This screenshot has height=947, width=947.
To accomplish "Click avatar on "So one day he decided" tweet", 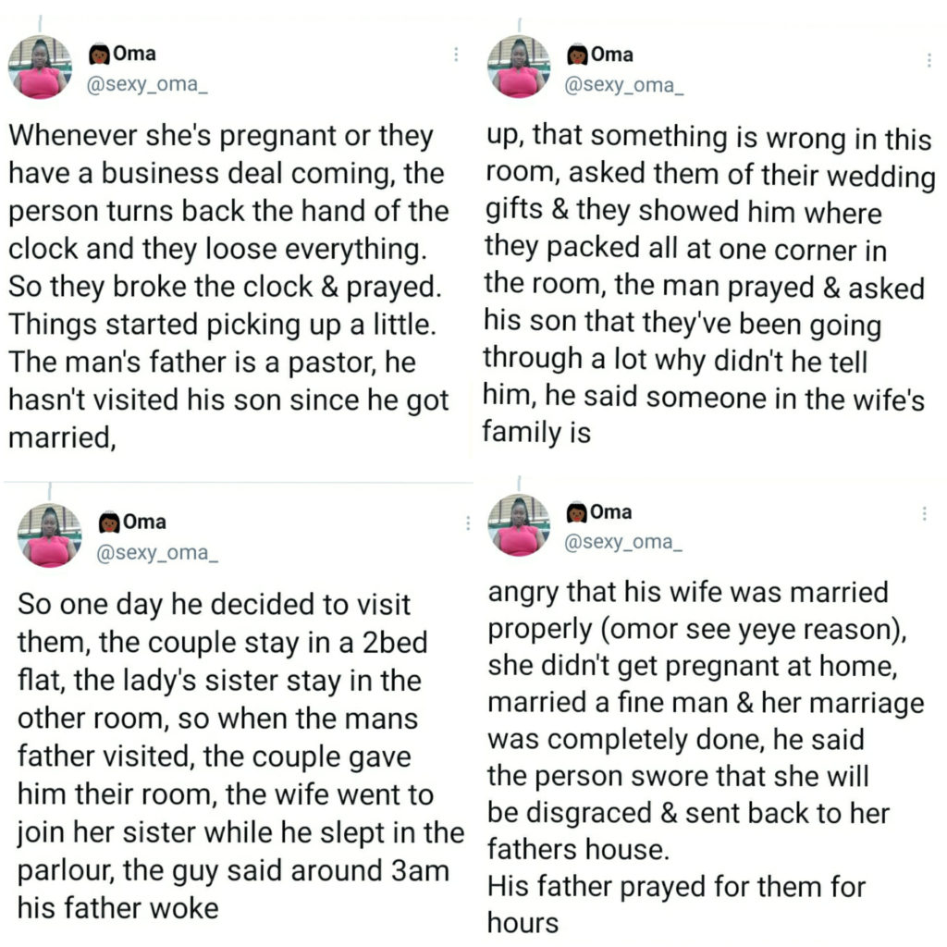I will 50,535.
